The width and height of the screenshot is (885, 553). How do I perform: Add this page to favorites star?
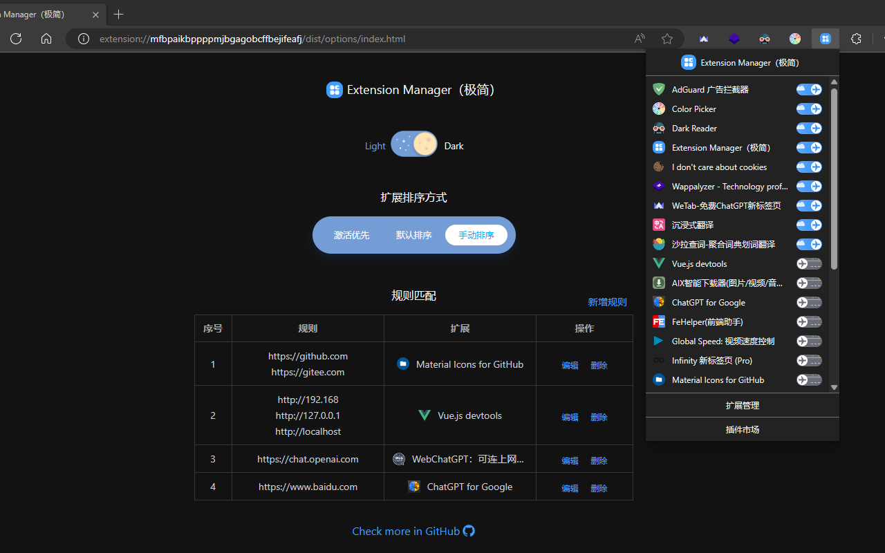pyautogui.click(x=667, y=39)
